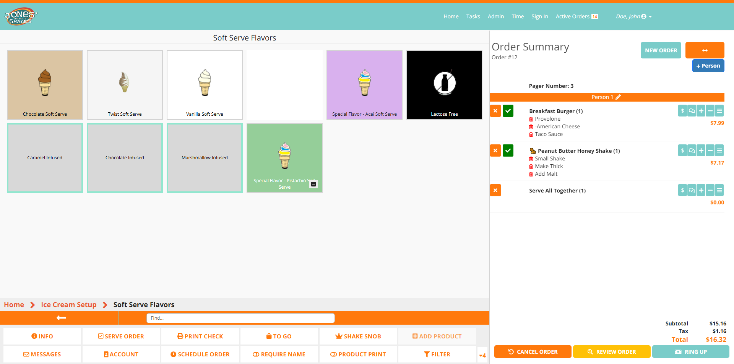The height and width of the screenshot is (364, 734).
Task: Start a New Order
Action: pyautogui.click(x=661, y=50)
